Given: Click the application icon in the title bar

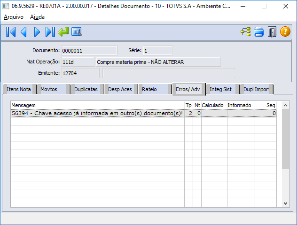Looking at the screenshot, I should click(6, 6).
